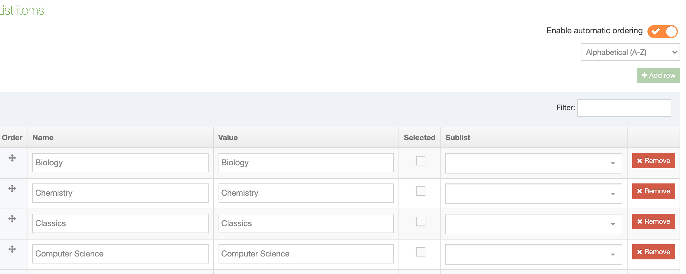Screen dimensions: 686x274
Task: Tick the Selected checkbox for Chemistry
Action: (420, 191)
